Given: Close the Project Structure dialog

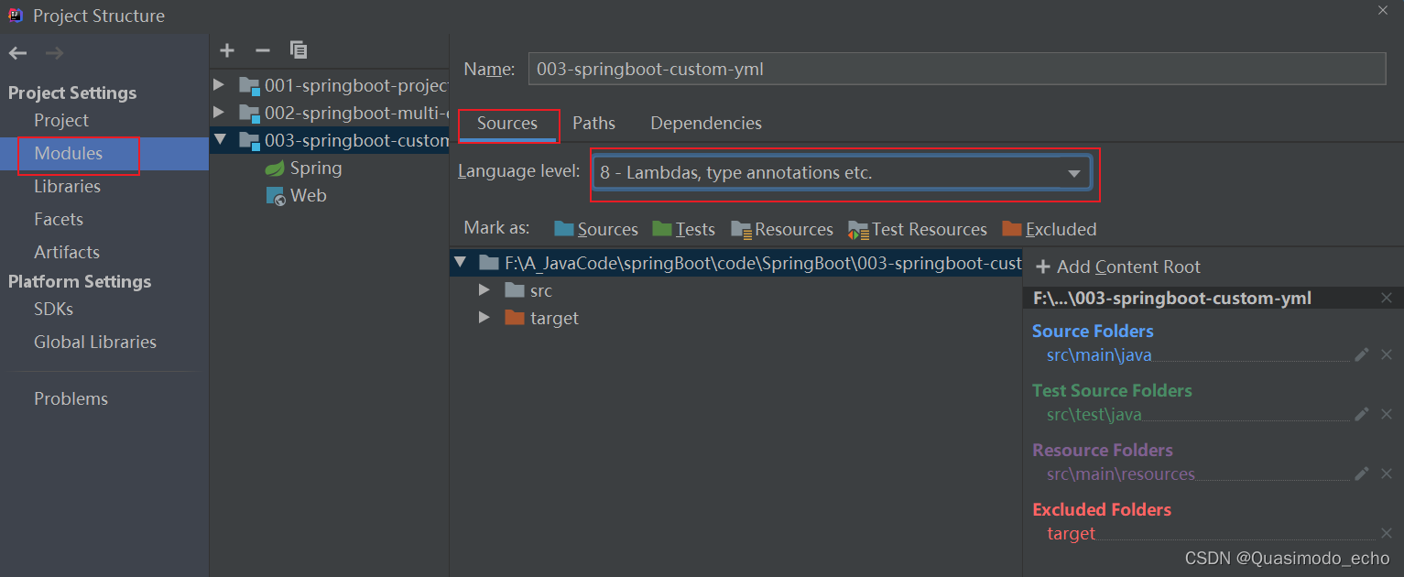Looking at the screenshot, I should click(x=1383, y=9).
